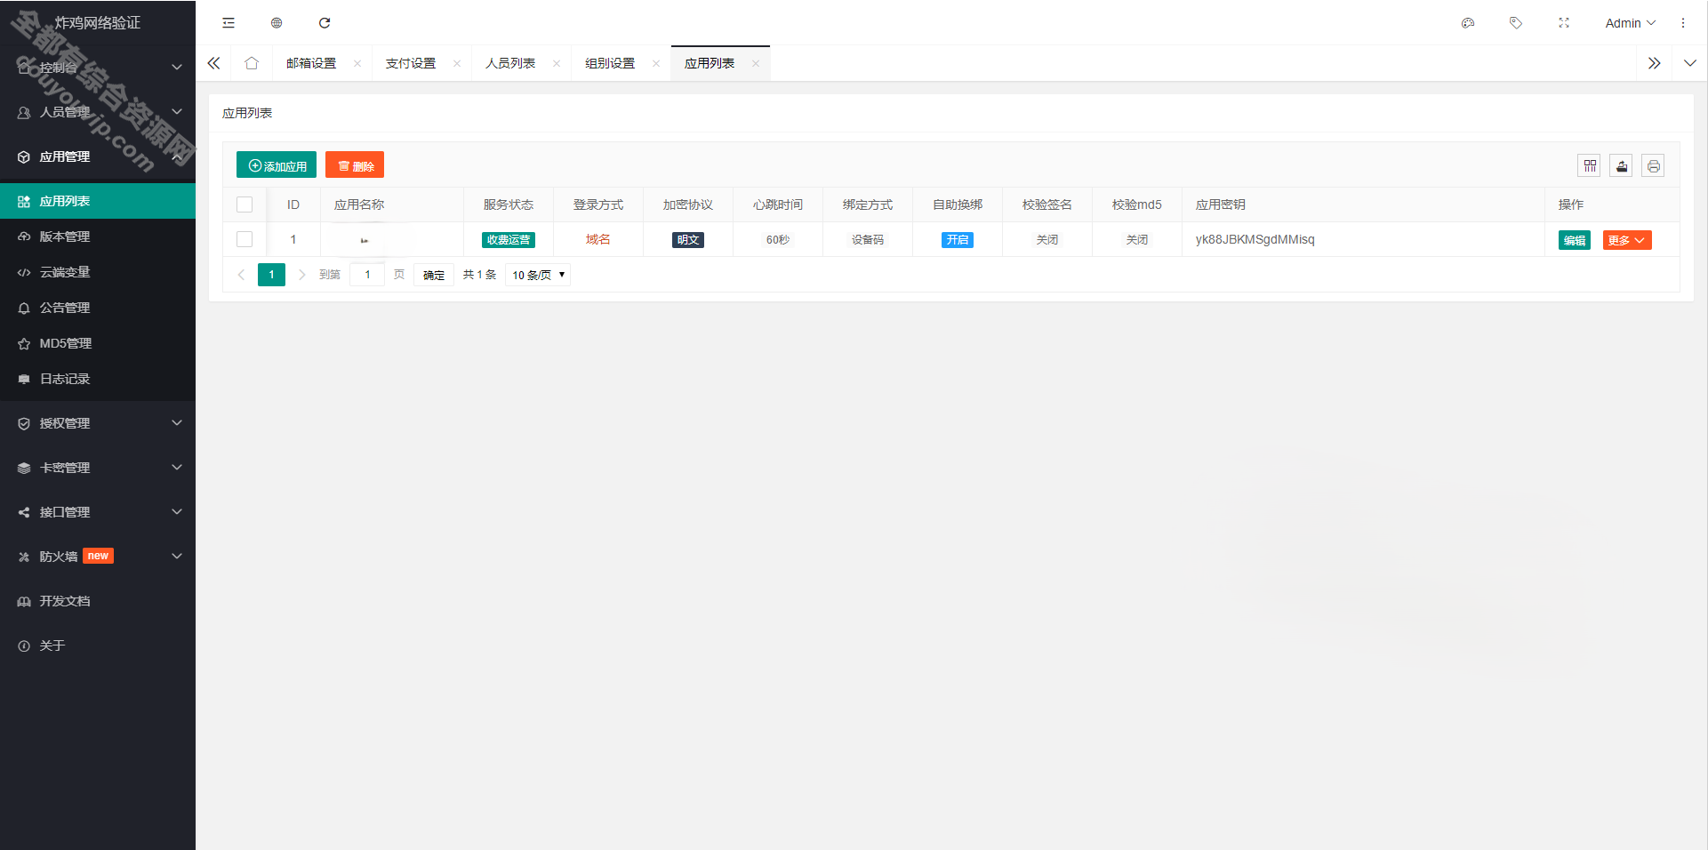Switch to the 人员列表 tab

click(x=510, y=63)
